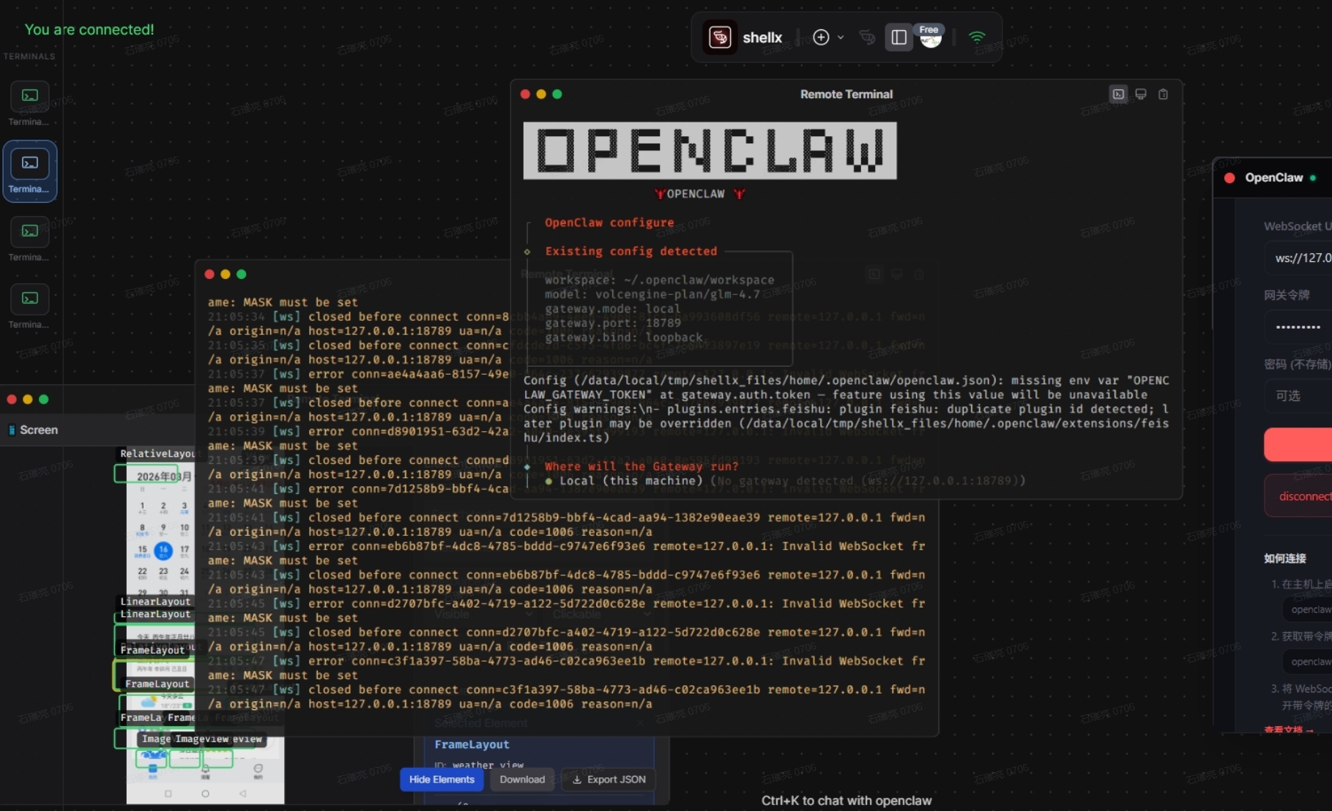
Task: Select terminal view in Remote Terminal title bar
Action: click(x=1118, y=94)
